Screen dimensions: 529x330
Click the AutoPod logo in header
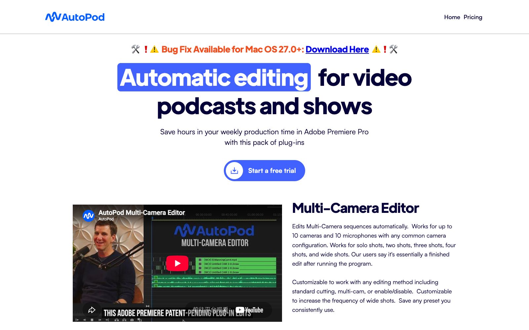point(75,17)
